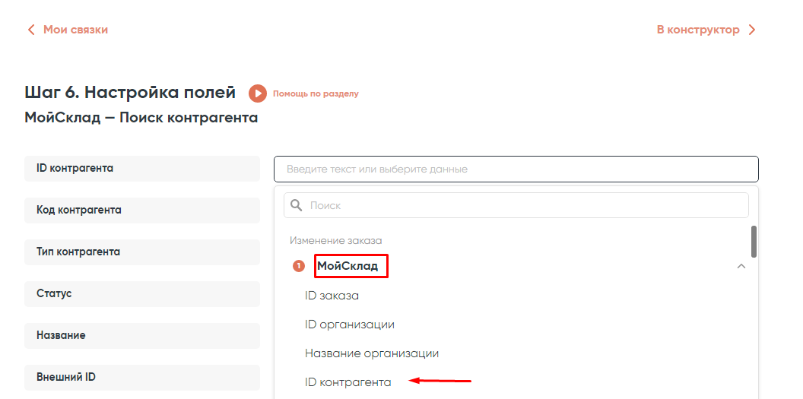803x399 pixels.
Task: Open Помощь по разделу help link
Action: click(x=316, y=93)
